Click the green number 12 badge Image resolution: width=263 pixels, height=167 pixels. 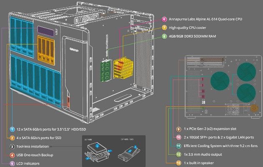coord(179,154)
